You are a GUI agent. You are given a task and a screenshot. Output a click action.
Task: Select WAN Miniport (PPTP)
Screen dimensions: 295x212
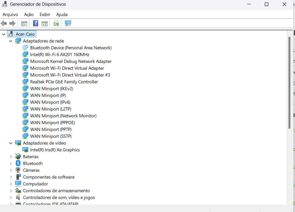pyautogui.click(x=51, y=129)
